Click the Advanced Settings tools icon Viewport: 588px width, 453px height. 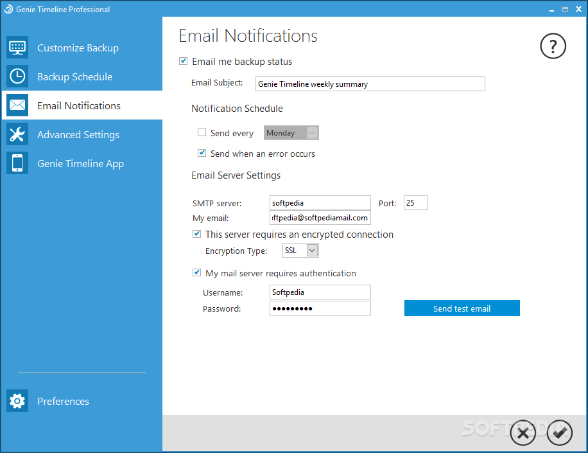coord(17,134)
